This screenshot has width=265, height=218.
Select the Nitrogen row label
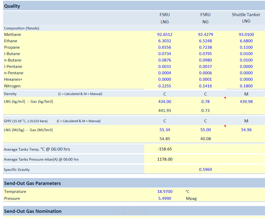[x=12, y=86]
